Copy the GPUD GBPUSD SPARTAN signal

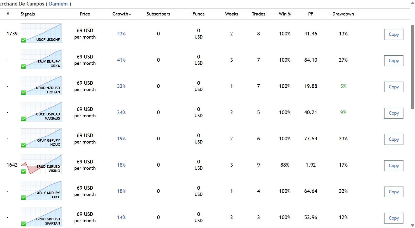point(393,218)
